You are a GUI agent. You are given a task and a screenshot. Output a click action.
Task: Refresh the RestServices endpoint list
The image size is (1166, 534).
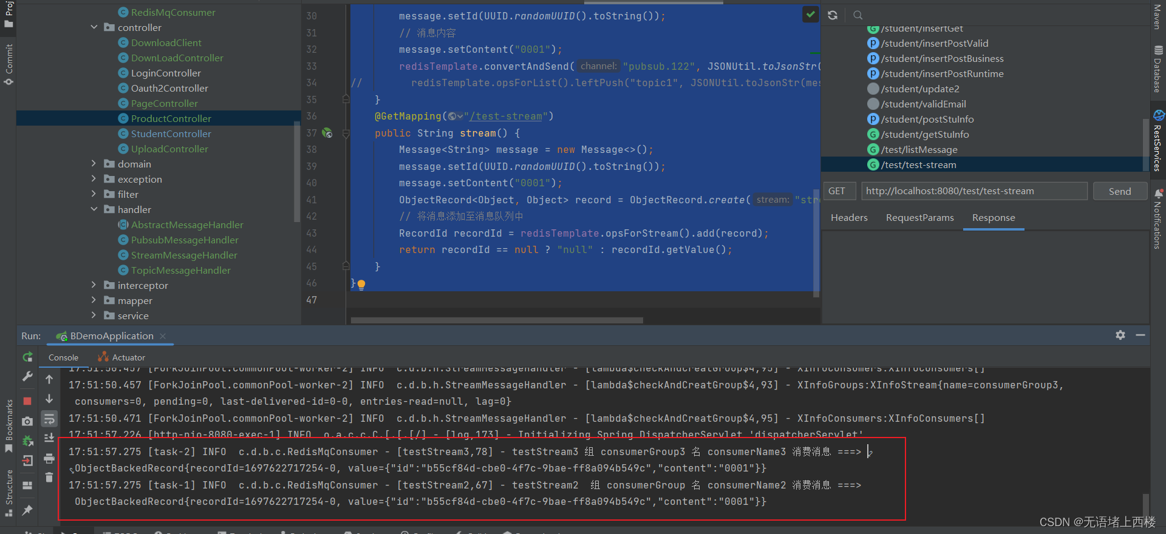(x=833, y=15)
